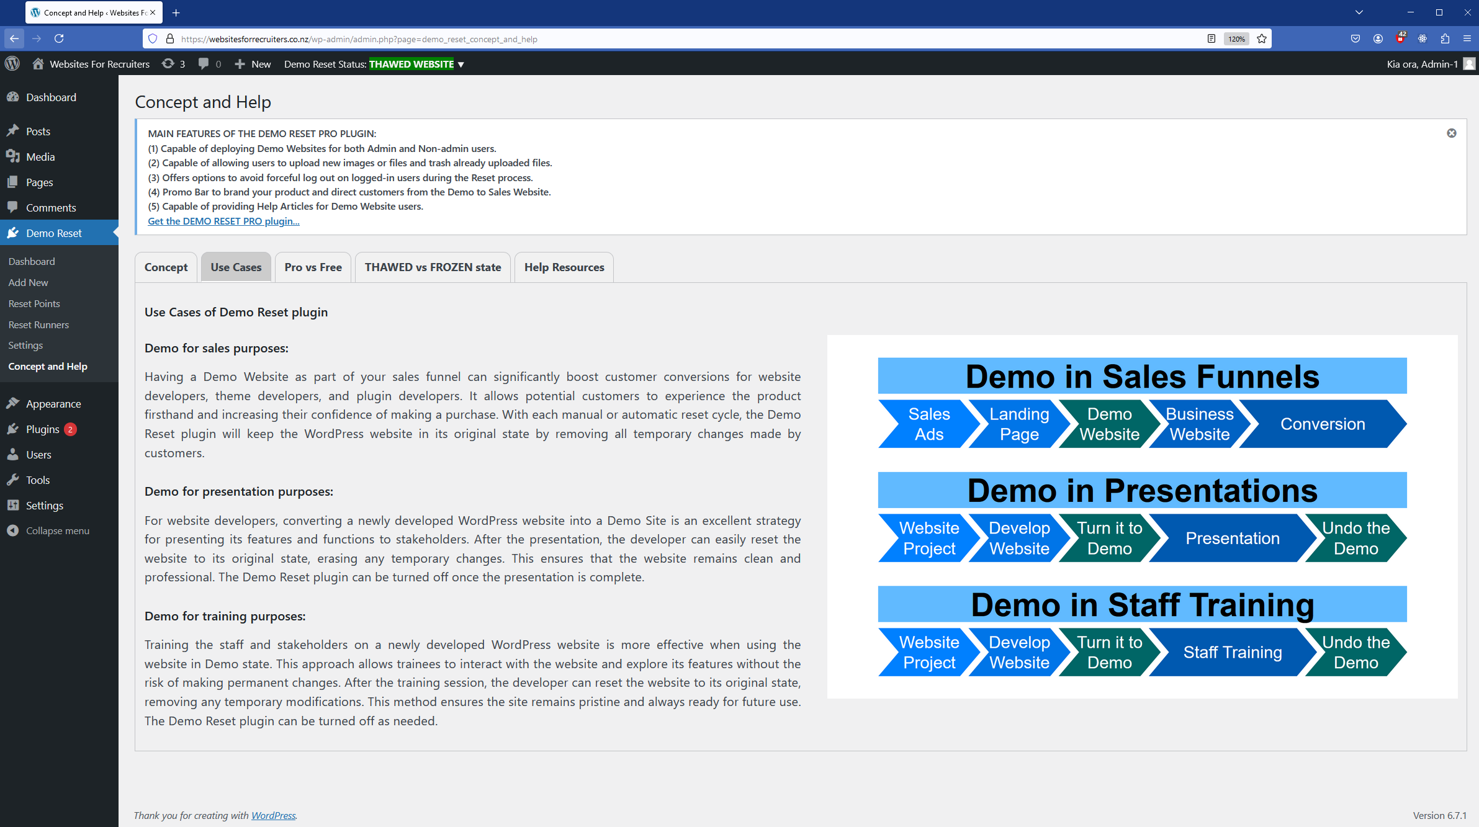Screen dimensions: 1479x827
Task: Select the Use Cases tab
Action: click(x=236, y=267)
